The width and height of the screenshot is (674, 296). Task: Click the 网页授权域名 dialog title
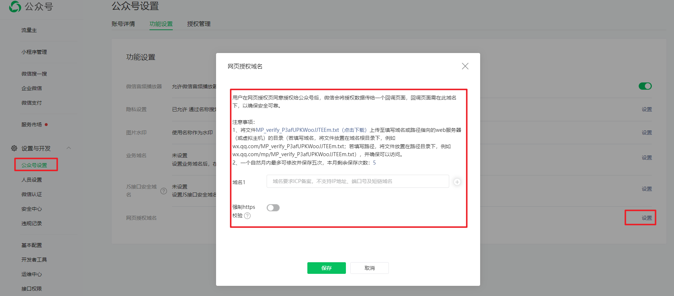[245, 66]
